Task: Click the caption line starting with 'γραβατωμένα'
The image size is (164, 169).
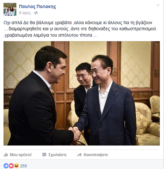Action: 50,35
